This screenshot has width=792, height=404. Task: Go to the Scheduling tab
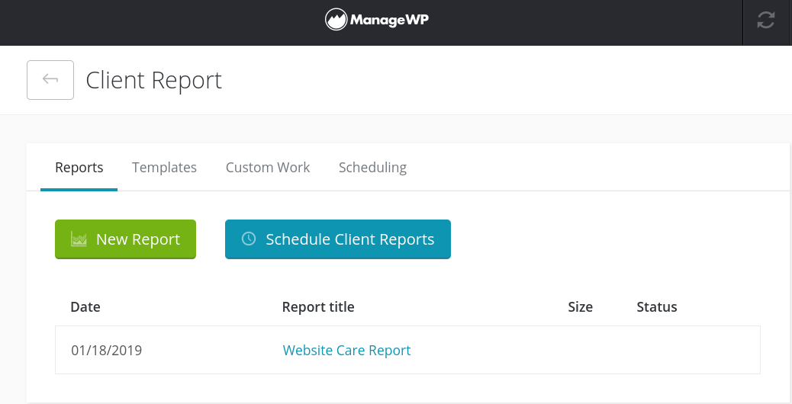(372, 167)
